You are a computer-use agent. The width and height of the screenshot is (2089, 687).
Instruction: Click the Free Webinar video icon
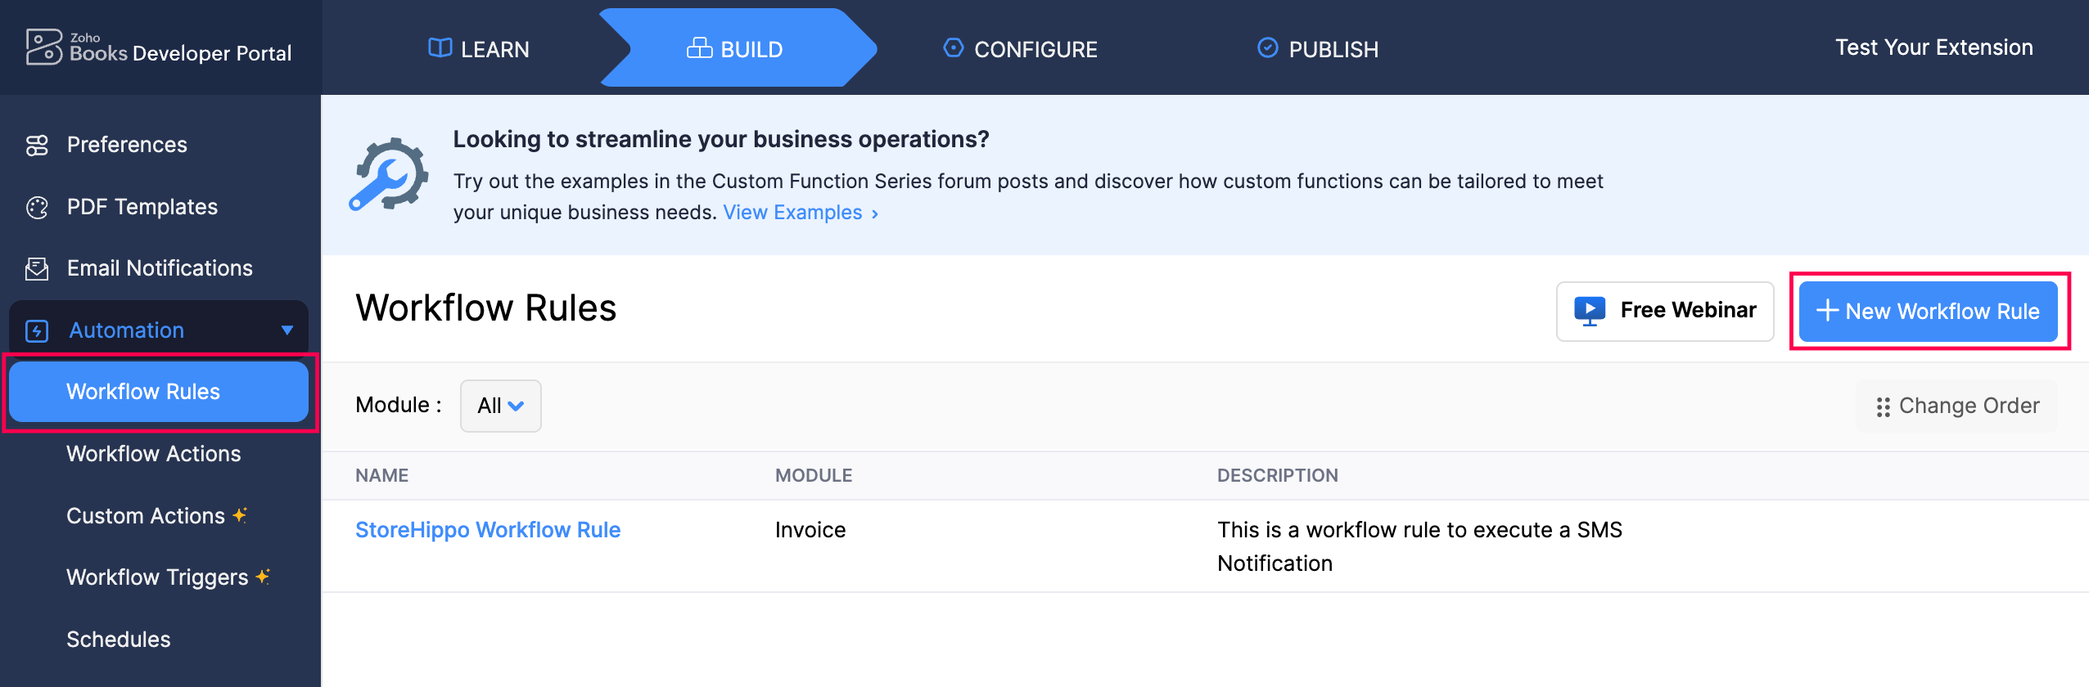tap(1589, 311)
